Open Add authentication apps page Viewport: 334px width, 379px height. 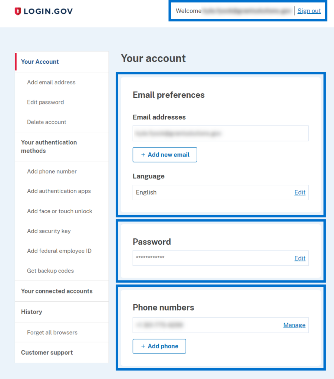pyautogui.click(x=59, y=191)
